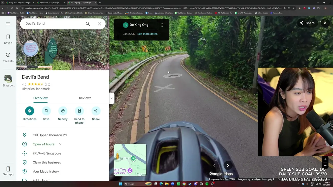
Task: Open Spotify from the taskbar
Action: pyautogui.click(x=207, y=184)
